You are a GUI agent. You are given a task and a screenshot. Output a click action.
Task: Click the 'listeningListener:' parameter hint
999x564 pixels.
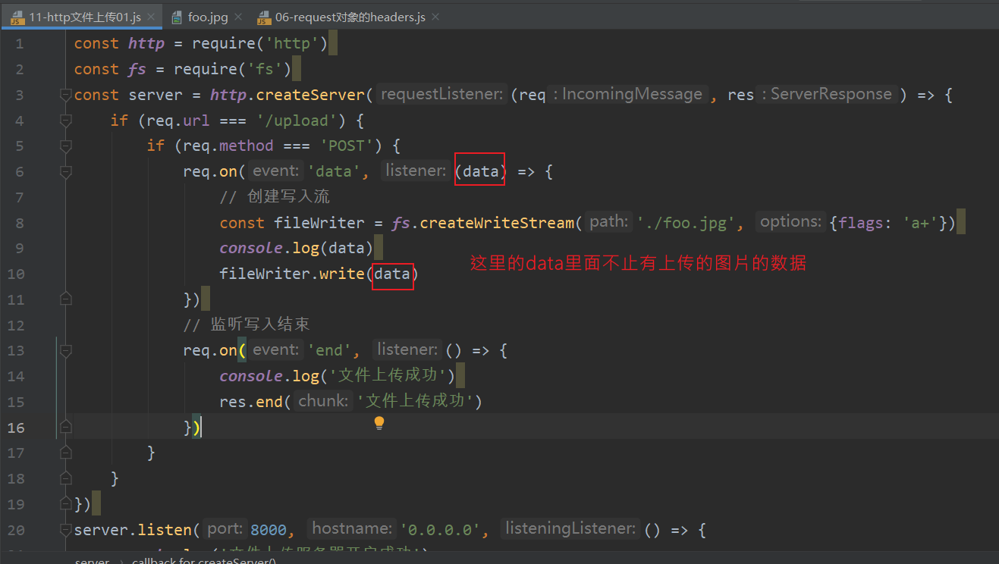click(x=570, y=528)
